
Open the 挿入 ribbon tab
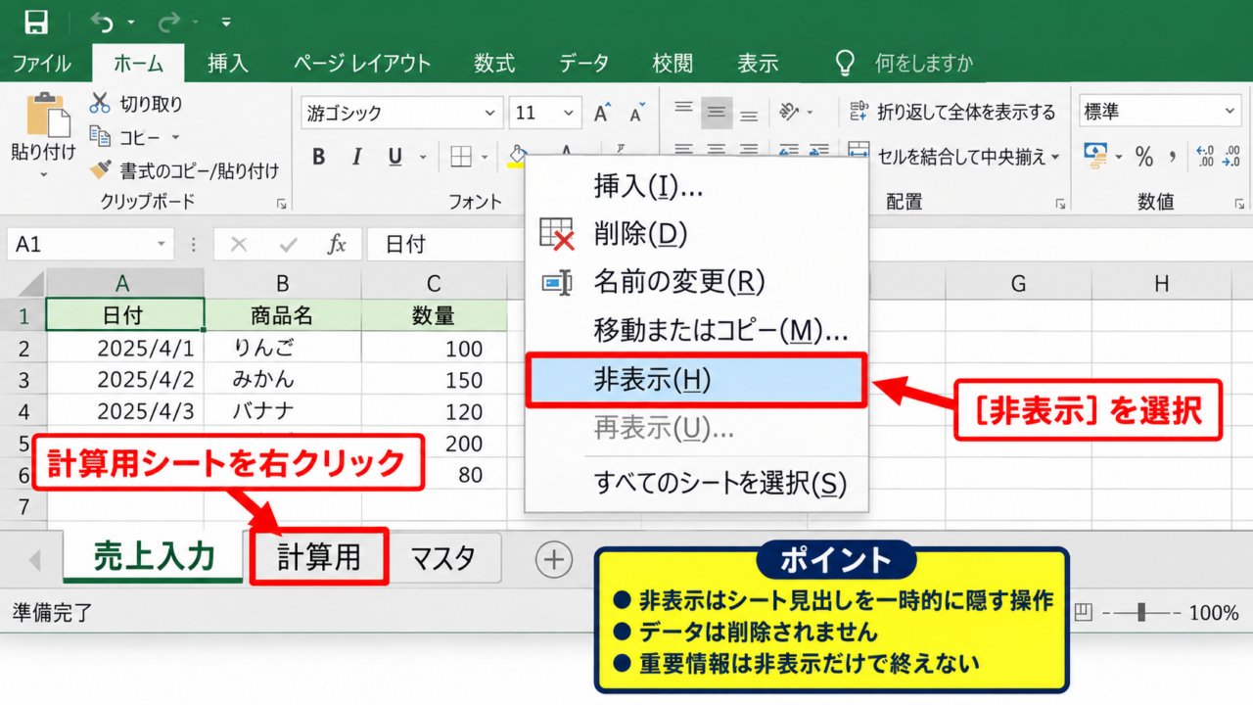[x=228, y=64]
